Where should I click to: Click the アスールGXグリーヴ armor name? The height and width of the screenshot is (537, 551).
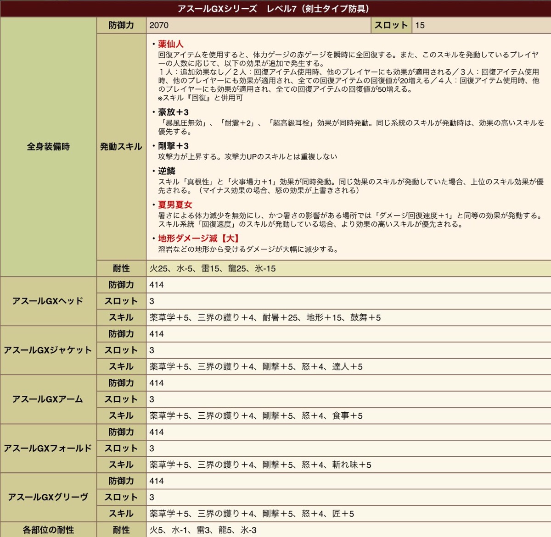coord(48,498)
